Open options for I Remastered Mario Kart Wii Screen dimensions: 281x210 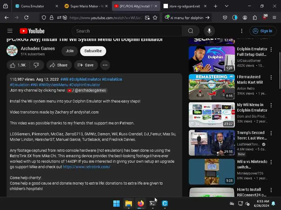click(x=271, y=77)
